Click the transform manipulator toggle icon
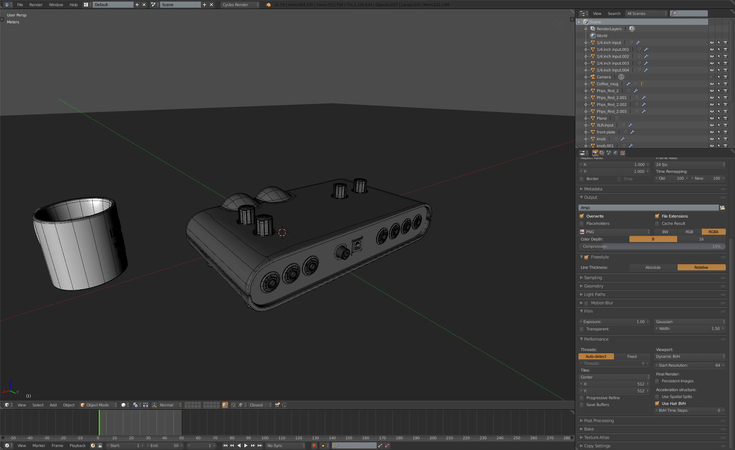This screenshot has height=450, width=735. (154, 405)
